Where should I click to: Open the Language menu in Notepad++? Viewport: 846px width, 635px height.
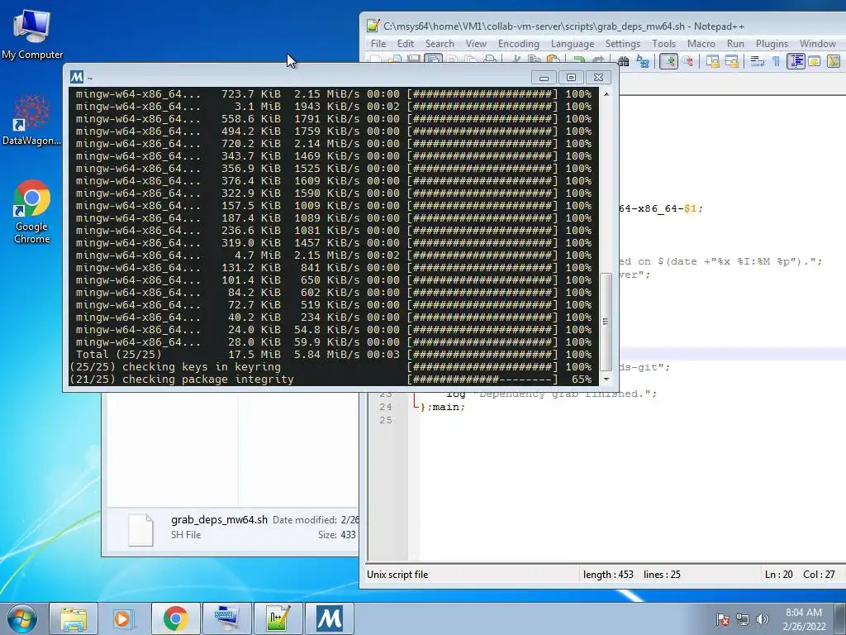572,44
